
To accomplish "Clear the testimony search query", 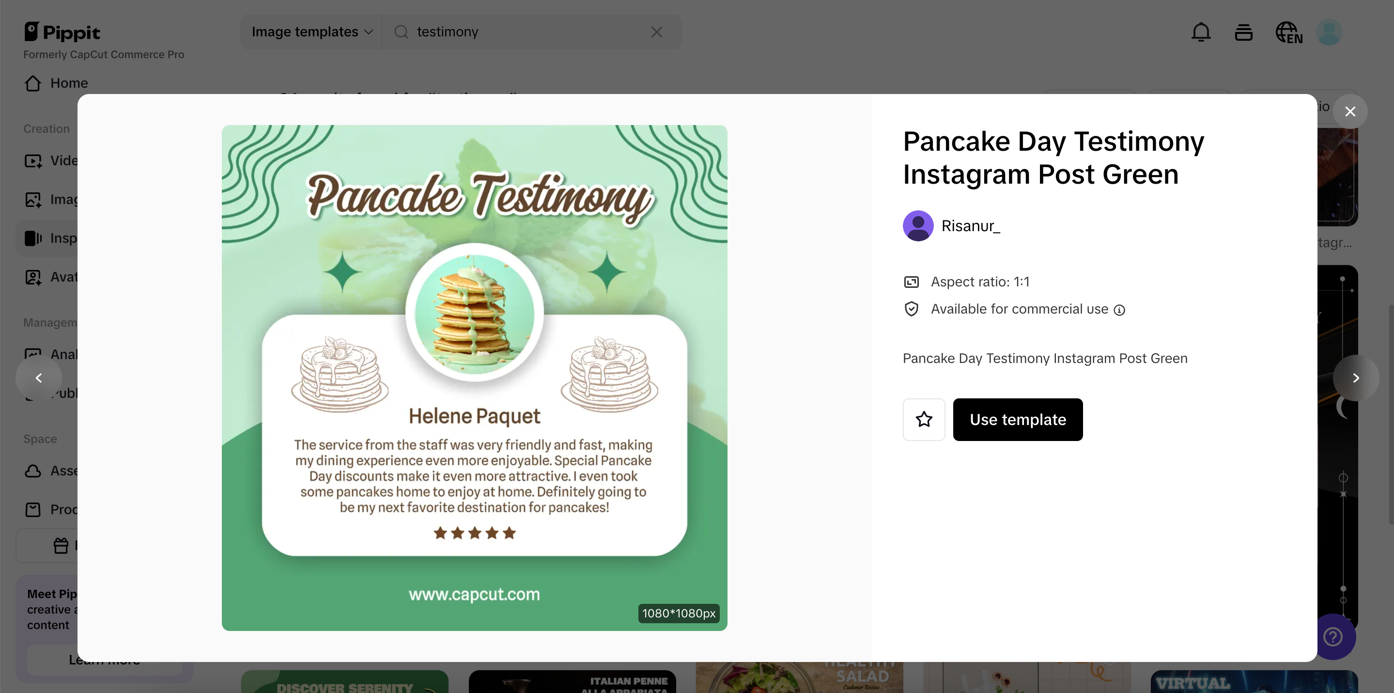I will click(x=656, y=31).
